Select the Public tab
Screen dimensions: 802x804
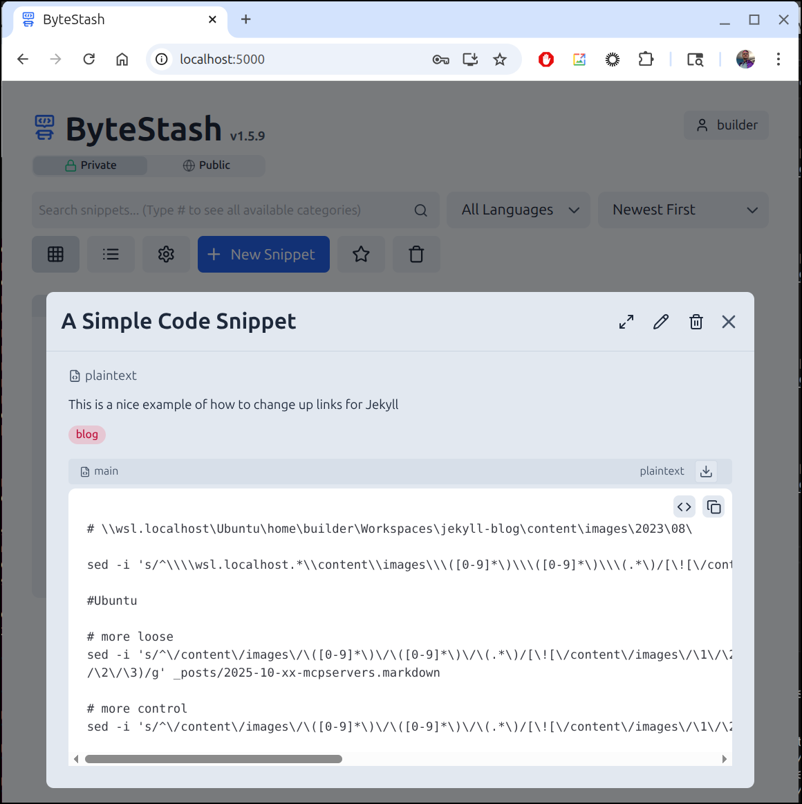click(x=206, y=165)
